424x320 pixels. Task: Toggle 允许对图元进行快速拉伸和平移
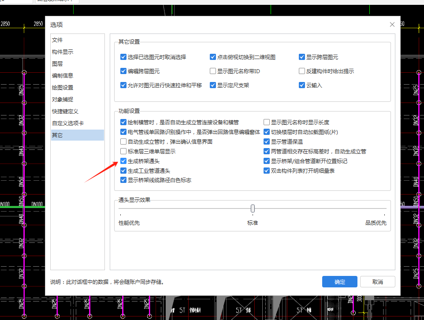(123, 85)
